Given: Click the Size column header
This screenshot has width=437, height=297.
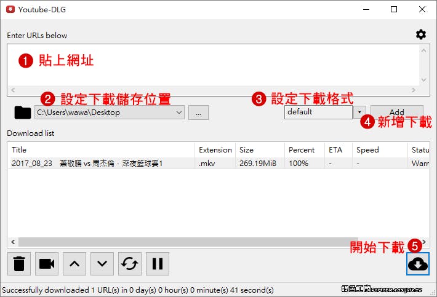Looking at the screenshot, I should point(260,150).
